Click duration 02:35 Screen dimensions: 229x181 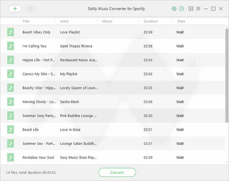click(x=148, y=88)
